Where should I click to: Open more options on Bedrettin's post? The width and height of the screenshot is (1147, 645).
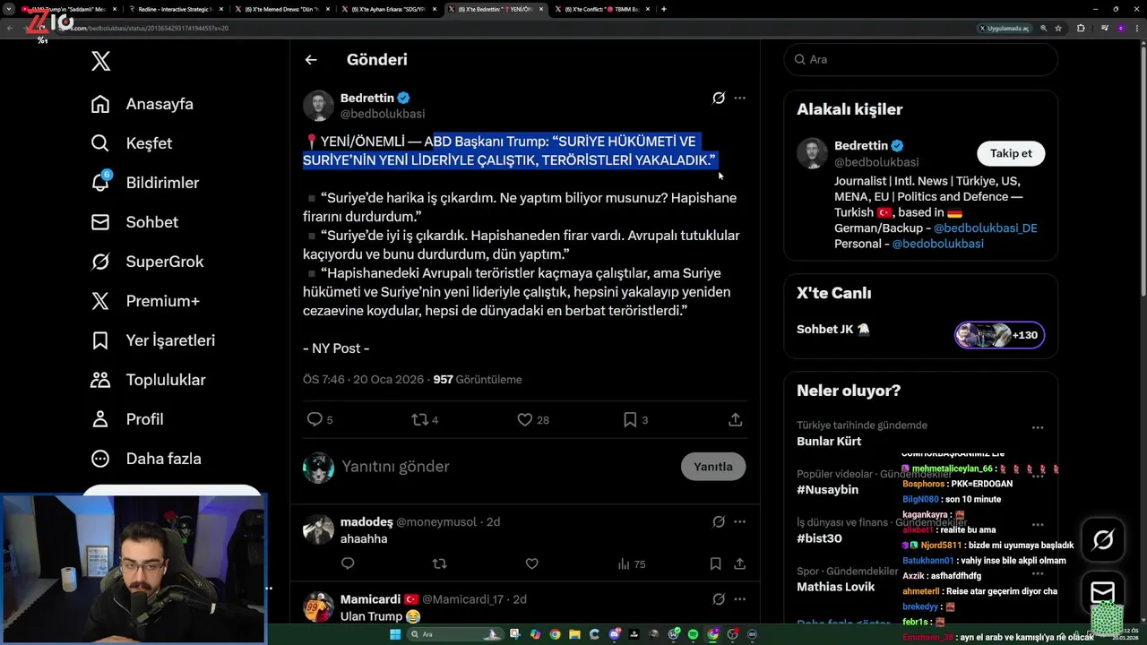tap(739, 98)
